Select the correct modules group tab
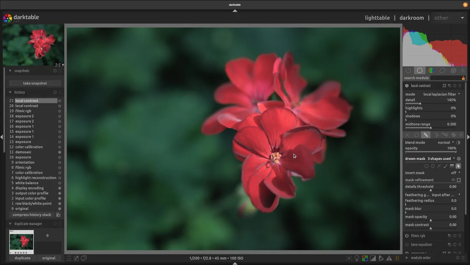This screenshot has width=470, height=265. 442,71
